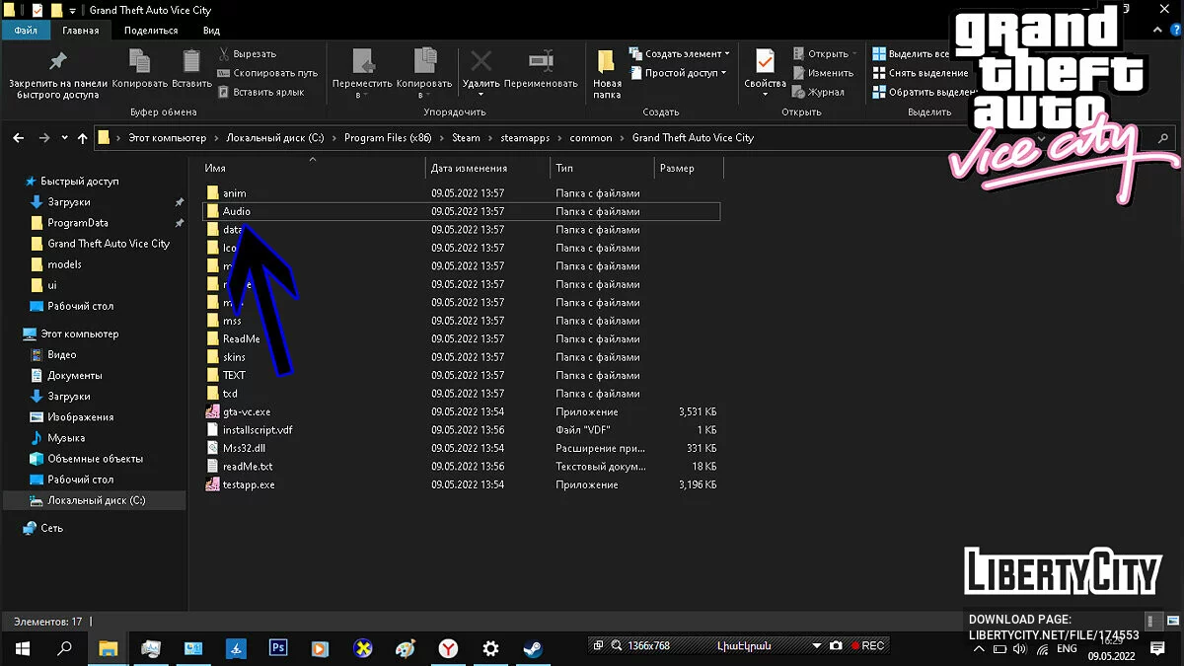Select the Audio folder
This screenshot has height=666, width=1184.
[x=237, y=211]
